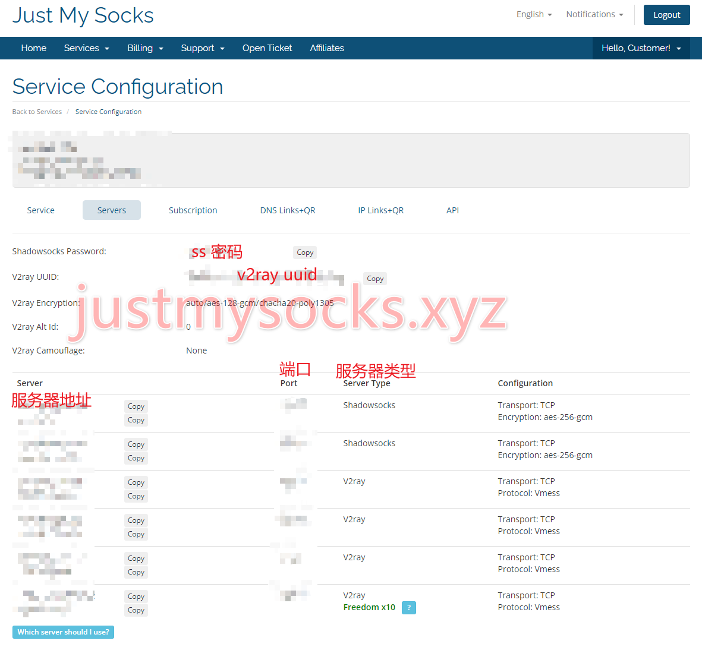Click lower Copy in first Shadowsocks row
702x647 pixels.
pyautogui.click(x=136, y=420)
